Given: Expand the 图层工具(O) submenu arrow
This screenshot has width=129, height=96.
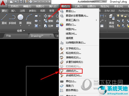Looking at the screenshot, I should (96, 20).
